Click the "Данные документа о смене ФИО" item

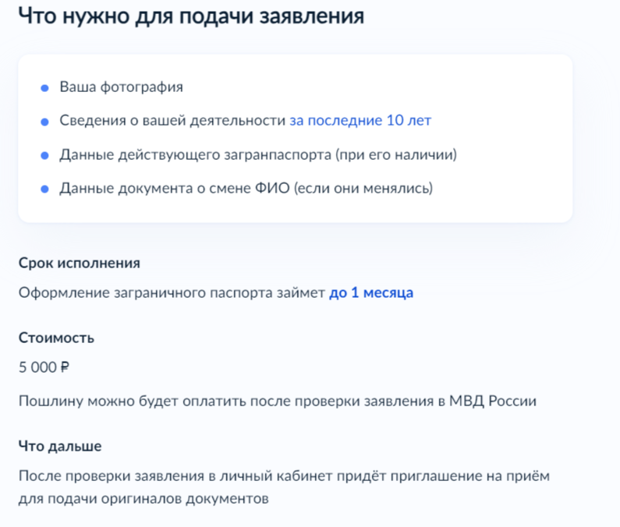click(x=246, y=188)
